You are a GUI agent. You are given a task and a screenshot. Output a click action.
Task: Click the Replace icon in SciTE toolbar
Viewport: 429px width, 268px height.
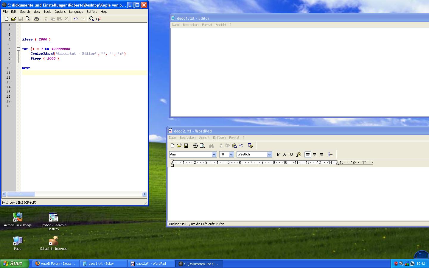[99, 19]
